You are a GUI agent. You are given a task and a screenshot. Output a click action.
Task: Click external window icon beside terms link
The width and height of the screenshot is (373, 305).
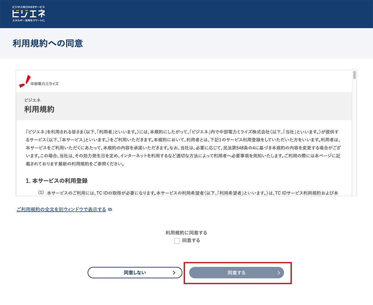click(x=110, y=210)
